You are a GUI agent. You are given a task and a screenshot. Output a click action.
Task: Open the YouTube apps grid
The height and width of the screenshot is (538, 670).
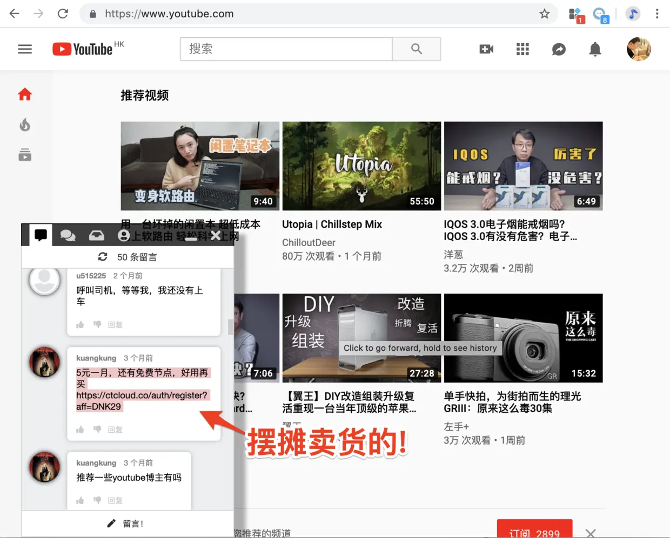(522, 49)
